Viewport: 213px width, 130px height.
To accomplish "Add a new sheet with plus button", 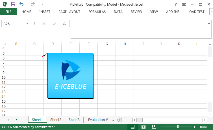I will click(120, 120).
